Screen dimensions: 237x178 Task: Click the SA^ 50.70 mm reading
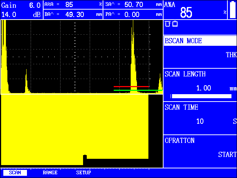133,5
